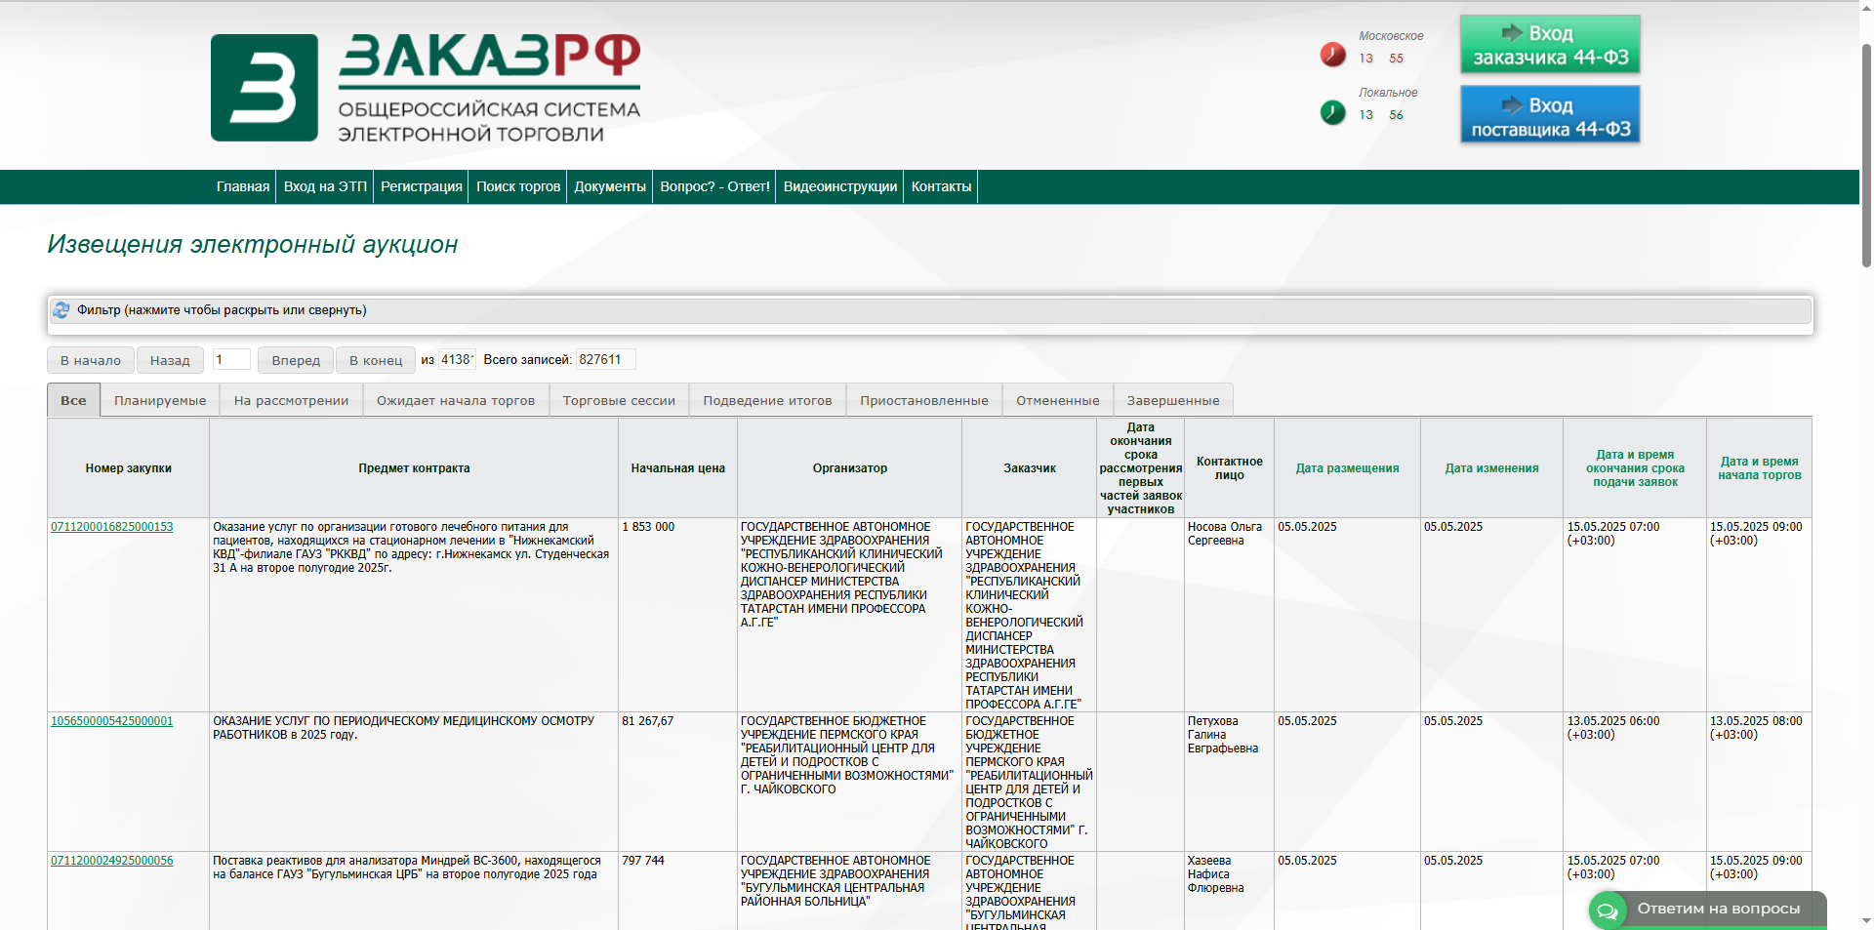Switch to the Завершенные tab

pos(1173,400)
